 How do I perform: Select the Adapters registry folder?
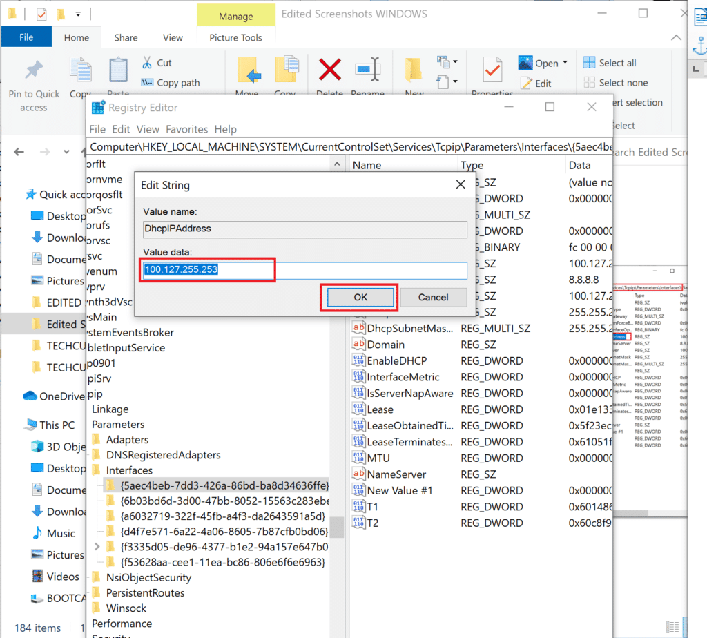click(127, 440)
